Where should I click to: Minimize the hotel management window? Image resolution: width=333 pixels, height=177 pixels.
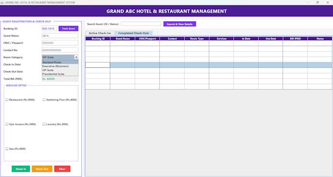point(308,2)
